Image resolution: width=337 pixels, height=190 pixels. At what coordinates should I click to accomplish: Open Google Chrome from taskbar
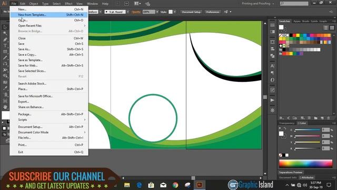[x=175, y=185]
